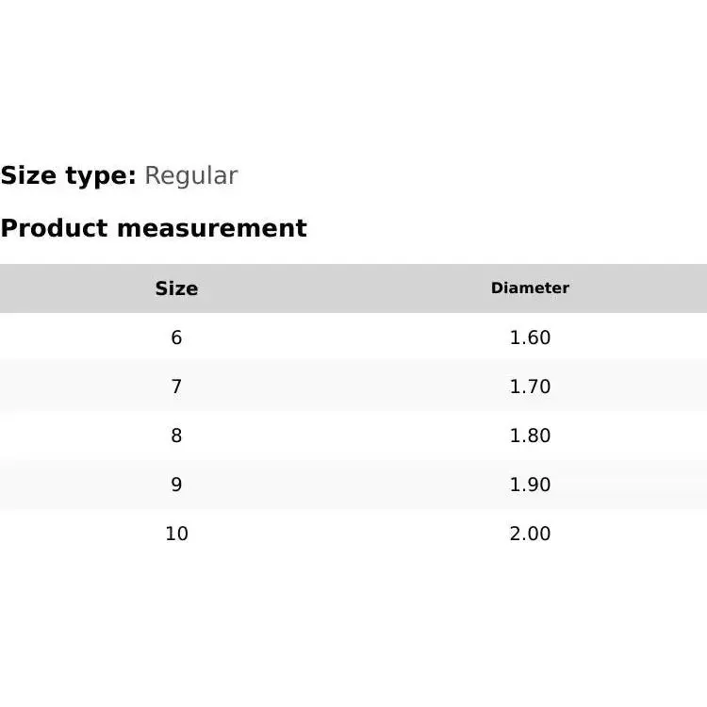The image size is (707, 707).
Task: Click the table header row background
Action: pyautogui.click(x=353, y=288)
